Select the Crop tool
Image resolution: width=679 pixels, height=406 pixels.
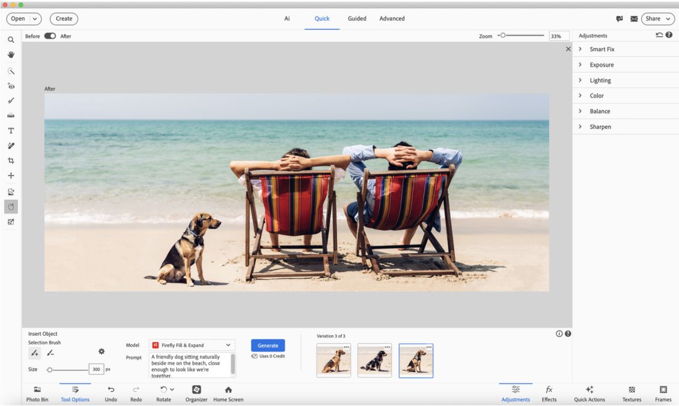tap(11, 160)
